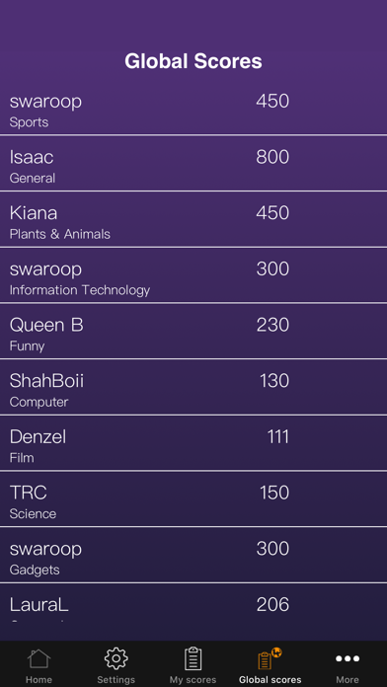Open the More three-dots icon
The width and height of the screenshot is (387, 687).
pos(348,658)
